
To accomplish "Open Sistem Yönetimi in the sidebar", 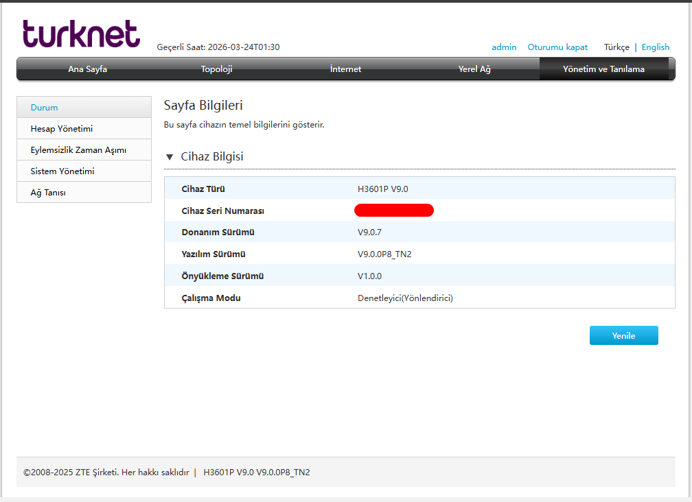I will click(84, 171).
